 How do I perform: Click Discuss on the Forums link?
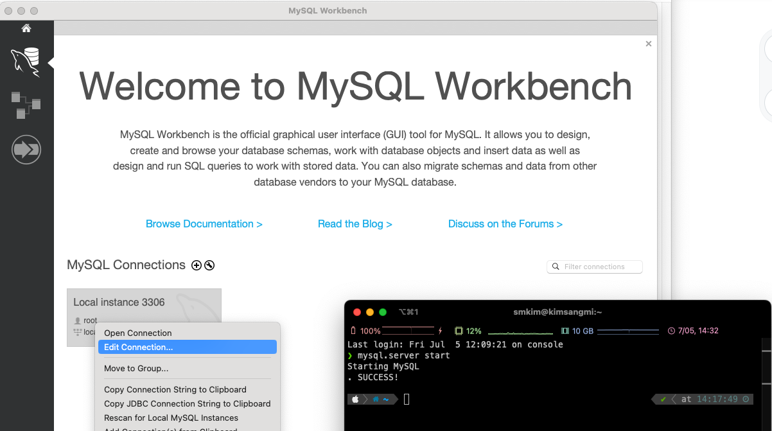[505, 224]
